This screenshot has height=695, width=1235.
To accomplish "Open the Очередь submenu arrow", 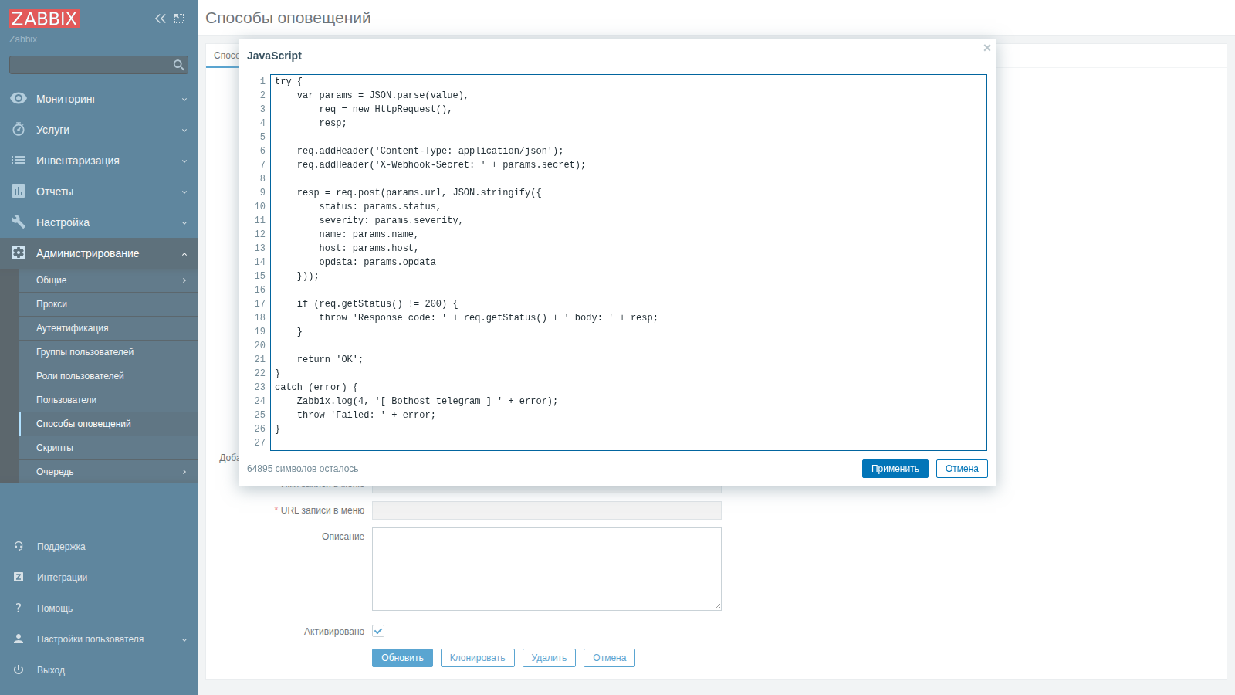I will point(184,472).
